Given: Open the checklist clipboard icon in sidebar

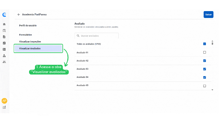Looking at the screenshot, I should coord(4,43).
